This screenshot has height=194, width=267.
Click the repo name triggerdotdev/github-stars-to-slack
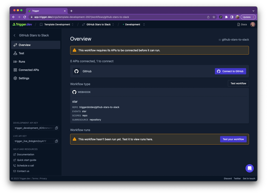pos(99,107)
